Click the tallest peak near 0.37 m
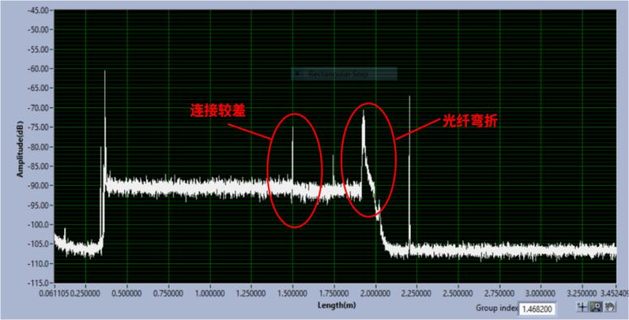Viewport: 629px width, 320px height. [105, 71]
